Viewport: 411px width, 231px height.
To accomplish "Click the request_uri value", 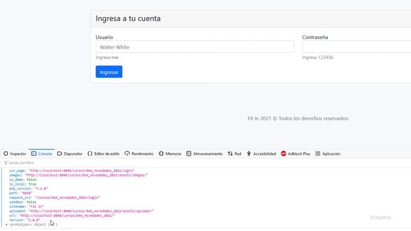I will coord(67,198).
